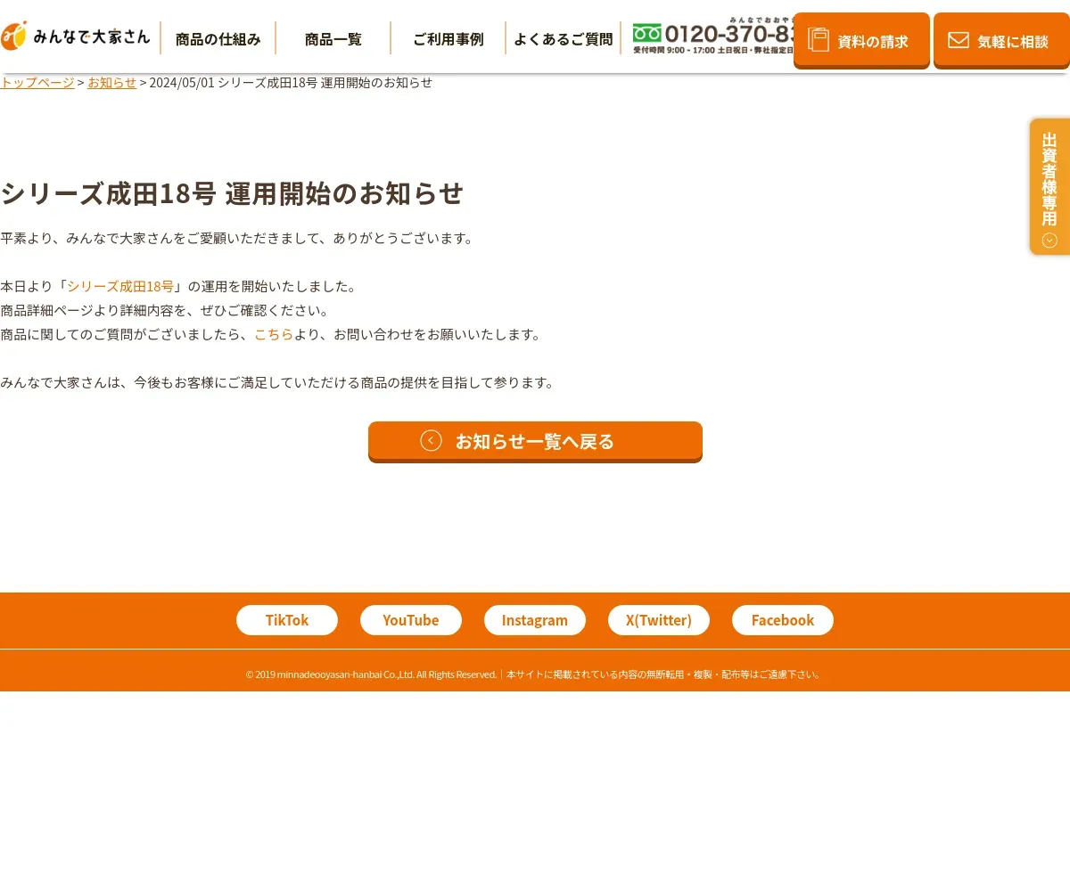Click the breadcrumb text 2024/05/01 シリーズ成田18号
Viewport: 1070px width, 891px height.
tap(234, 82)
